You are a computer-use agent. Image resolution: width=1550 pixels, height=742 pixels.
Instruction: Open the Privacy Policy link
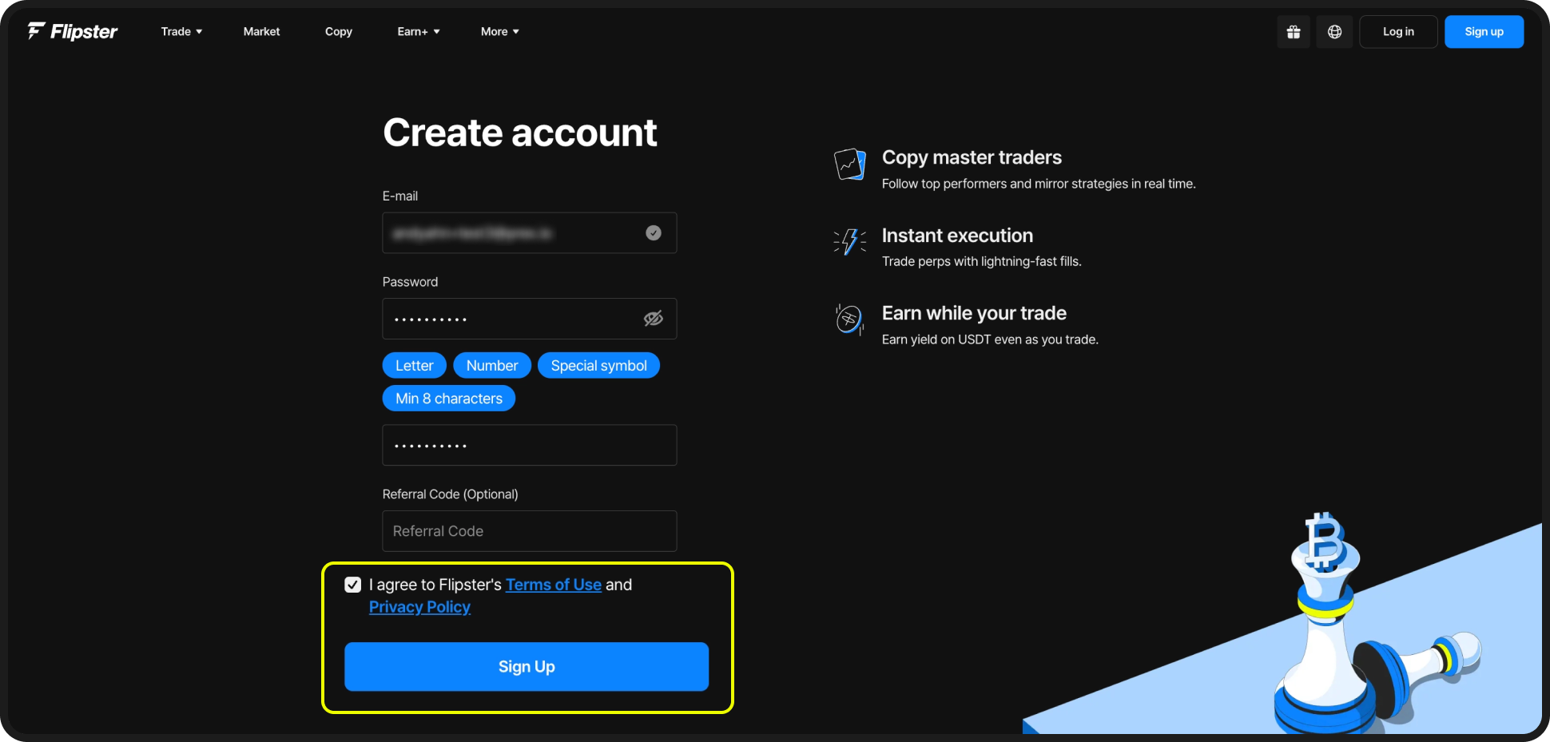pyautogui.click(x=419, y=607)
